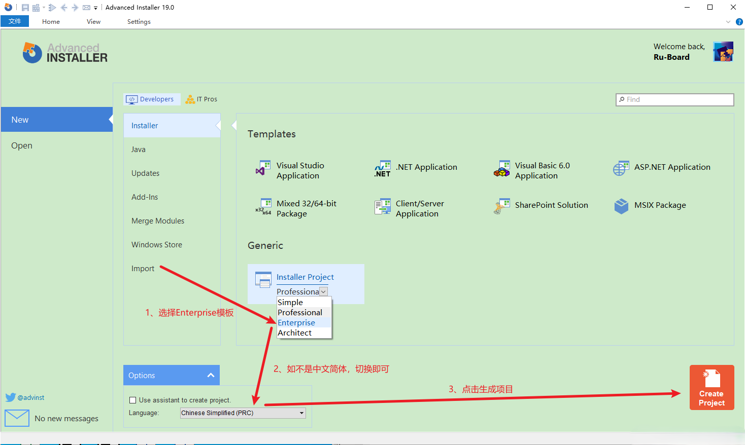Screen dimensions: 745x445
Task: Switch to the Settings ribbon tab
Action: click(x=139, y=22)
